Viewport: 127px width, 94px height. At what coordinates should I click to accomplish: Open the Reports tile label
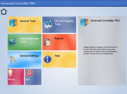pos(59,39)
